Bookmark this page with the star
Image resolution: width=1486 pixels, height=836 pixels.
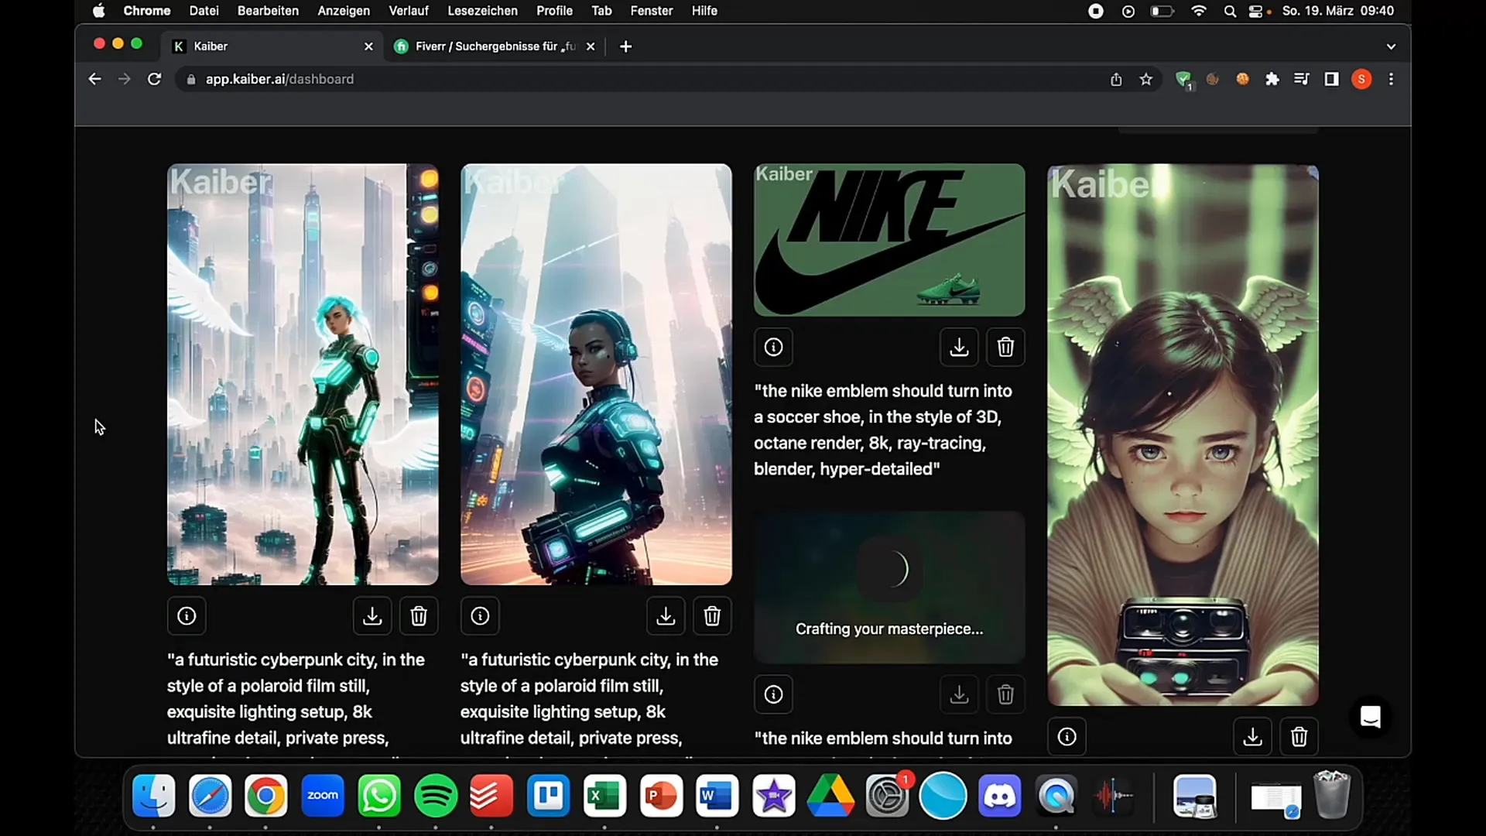point(1146,79)
